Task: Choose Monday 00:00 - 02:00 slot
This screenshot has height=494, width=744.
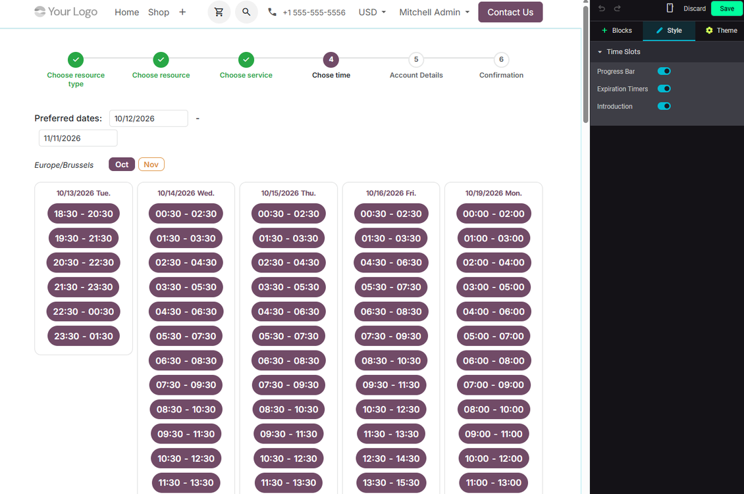Action: tap(493, 214)
